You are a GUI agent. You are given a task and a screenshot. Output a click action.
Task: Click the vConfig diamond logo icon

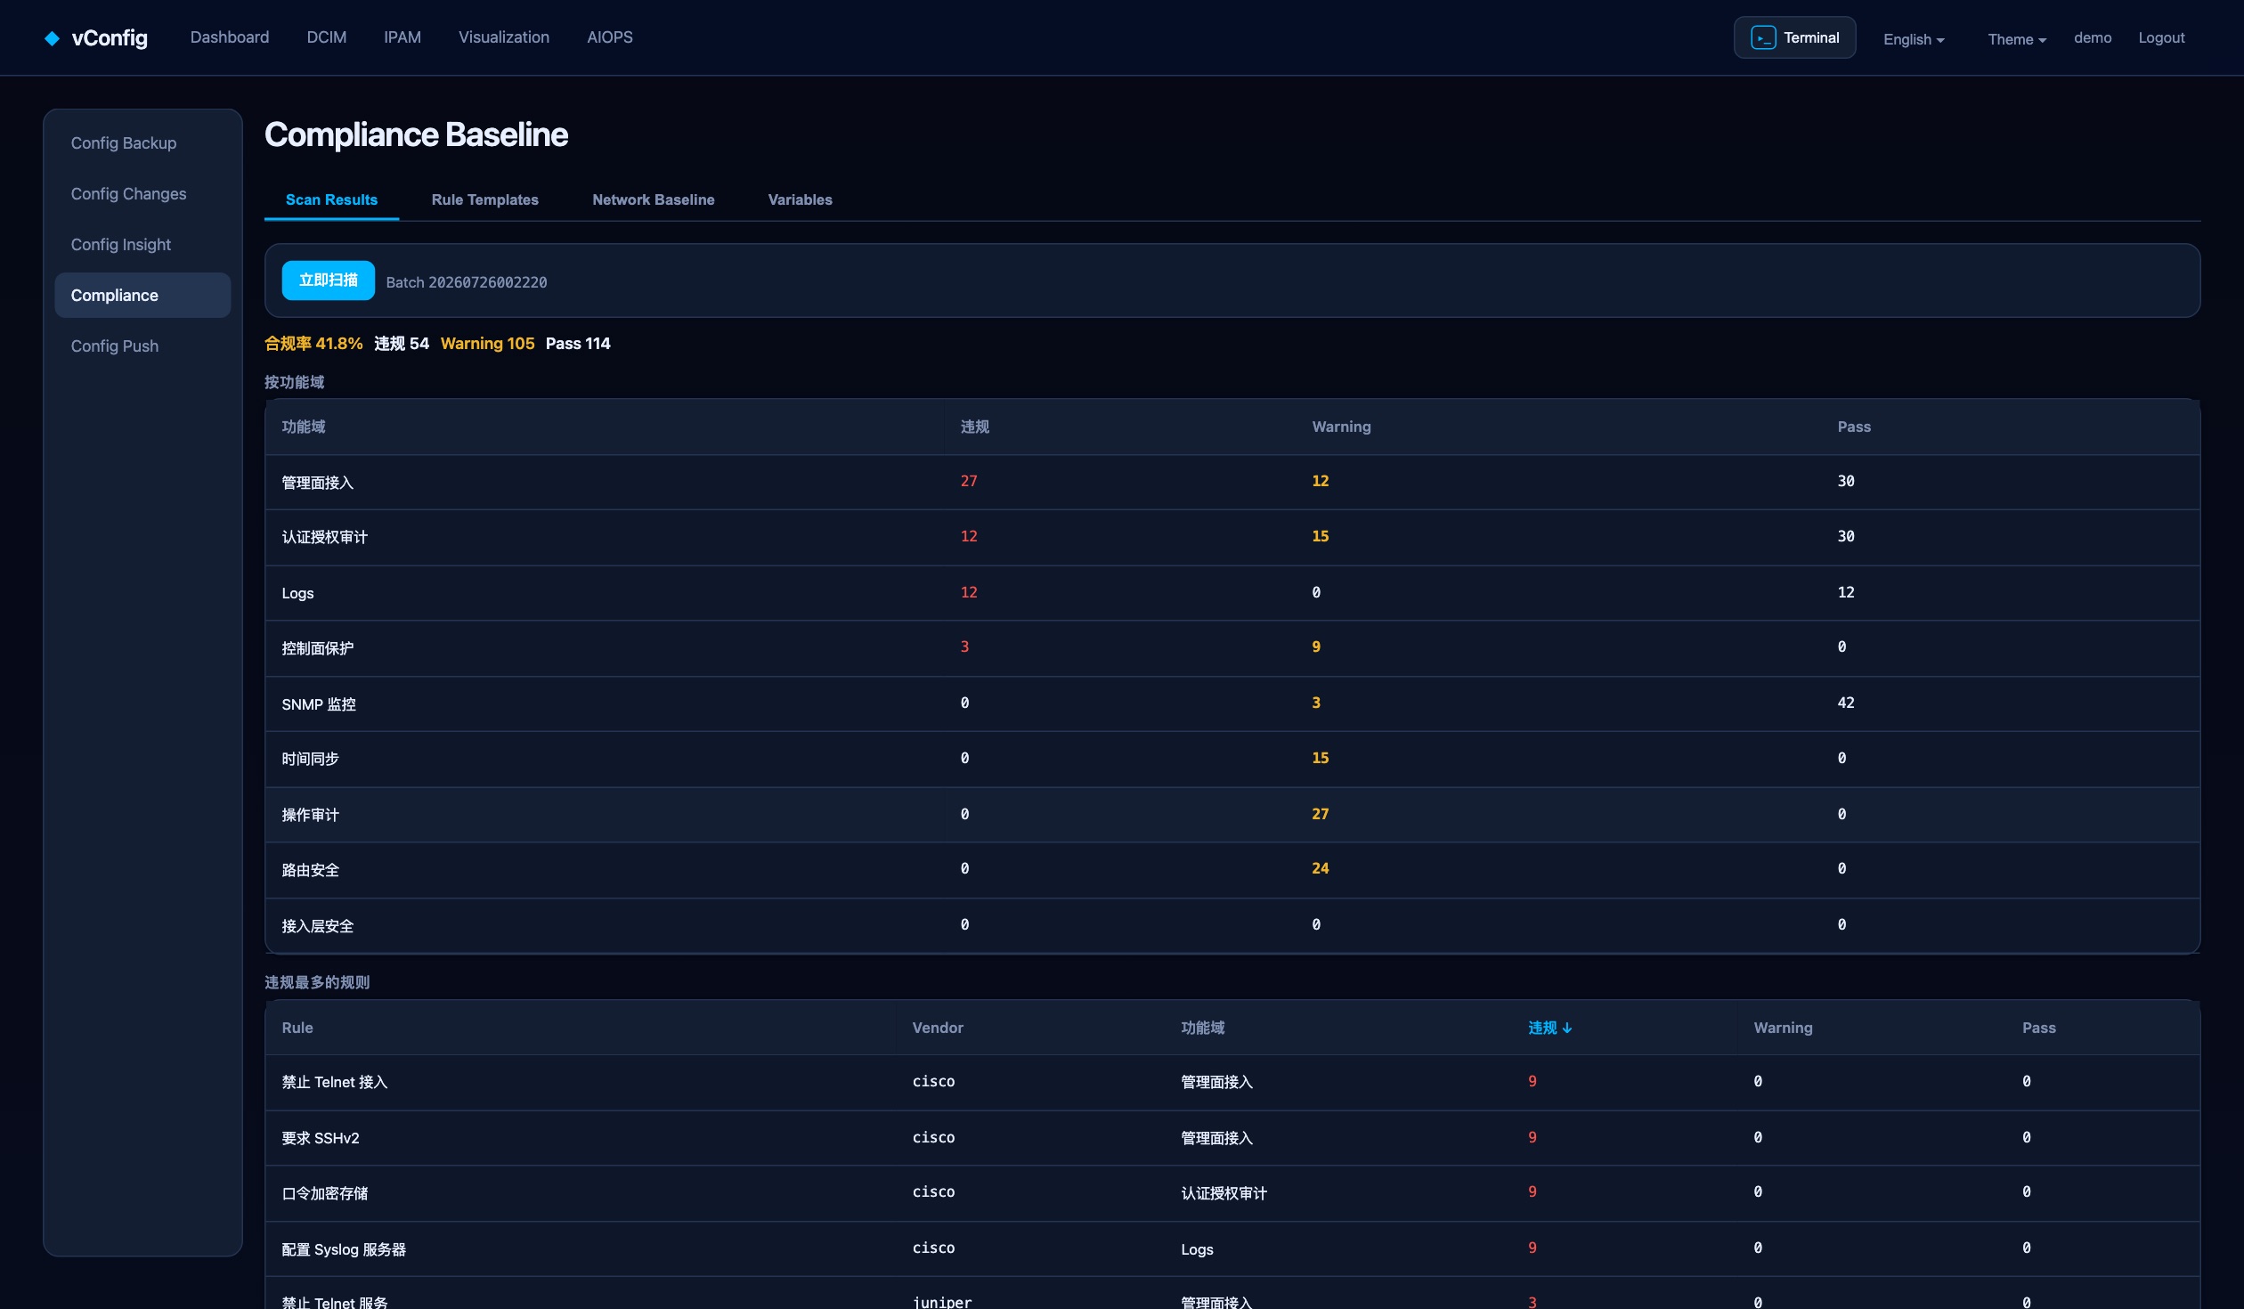pyautogui.click(x=52, y=37)
